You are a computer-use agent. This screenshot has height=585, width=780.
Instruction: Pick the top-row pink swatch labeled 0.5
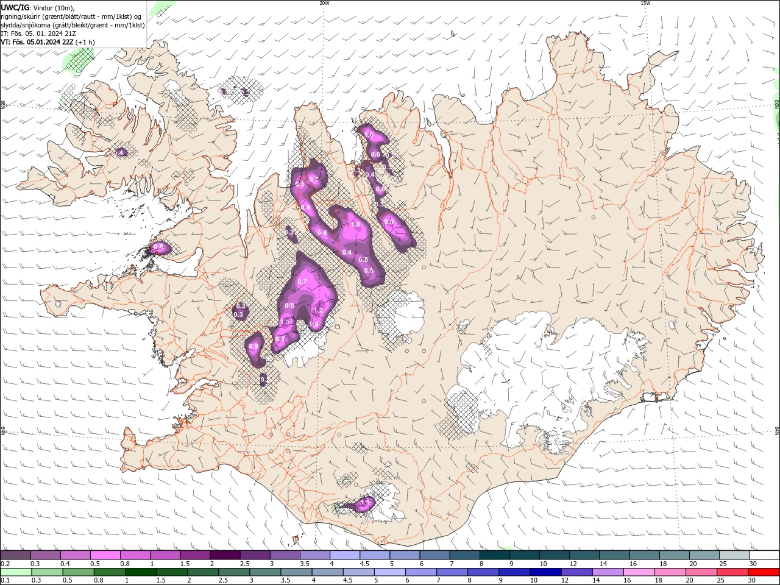(105, 555)
